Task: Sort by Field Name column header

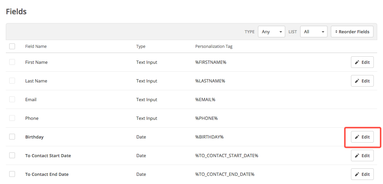Action: (36, 47)
